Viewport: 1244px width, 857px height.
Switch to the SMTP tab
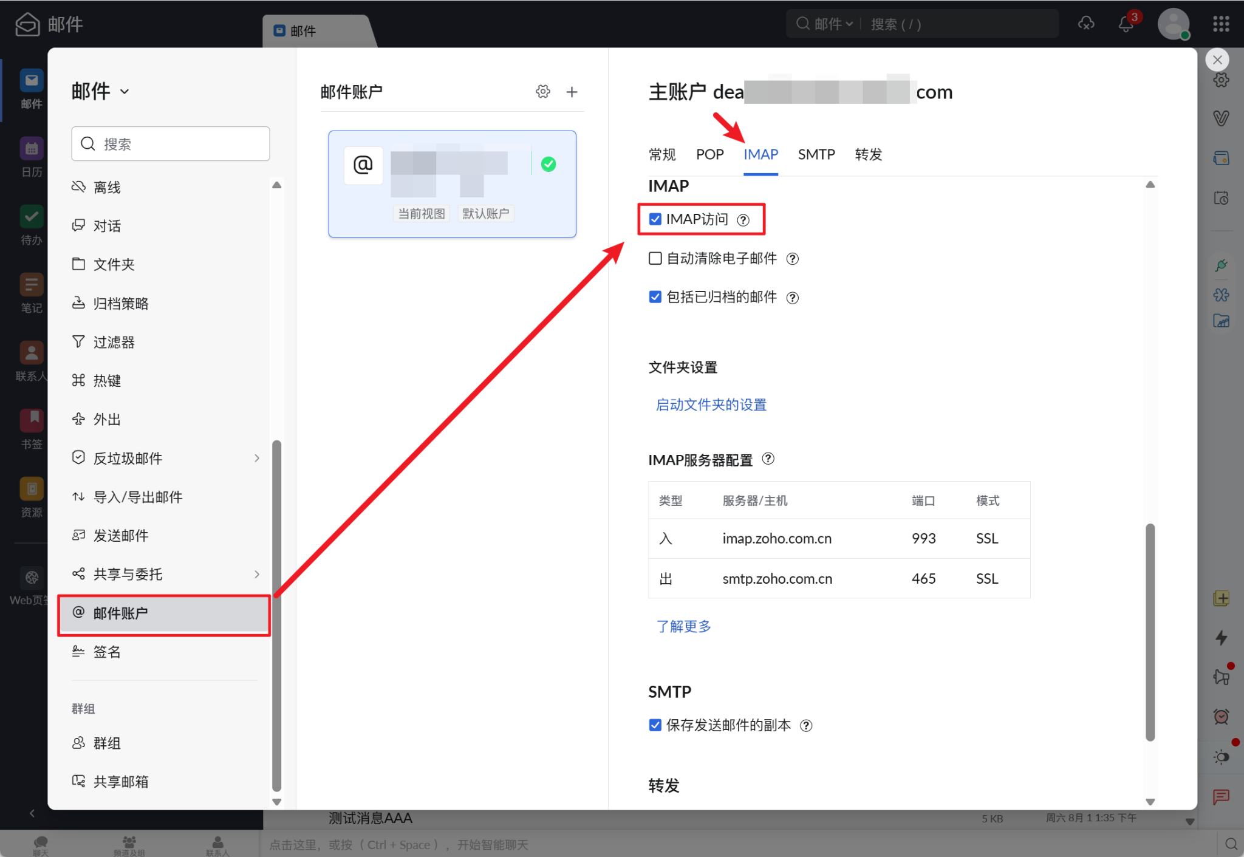(x=816, y=154)
